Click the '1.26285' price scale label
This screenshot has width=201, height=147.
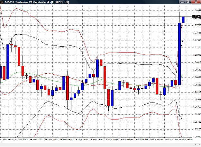click(197, 85)
